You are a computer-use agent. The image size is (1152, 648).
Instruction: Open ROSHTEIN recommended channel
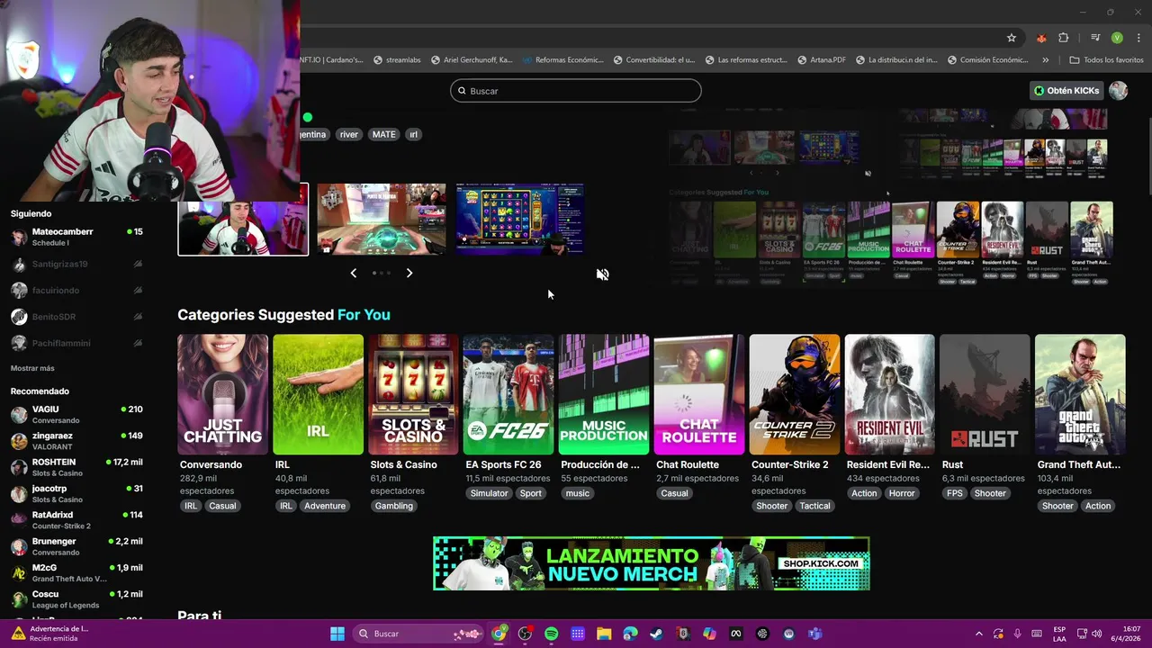pos(76,467)
